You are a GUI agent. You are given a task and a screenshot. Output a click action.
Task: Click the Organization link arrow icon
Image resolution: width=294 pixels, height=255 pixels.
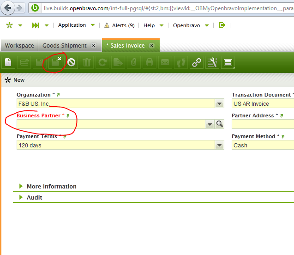[x=58, y=95]
